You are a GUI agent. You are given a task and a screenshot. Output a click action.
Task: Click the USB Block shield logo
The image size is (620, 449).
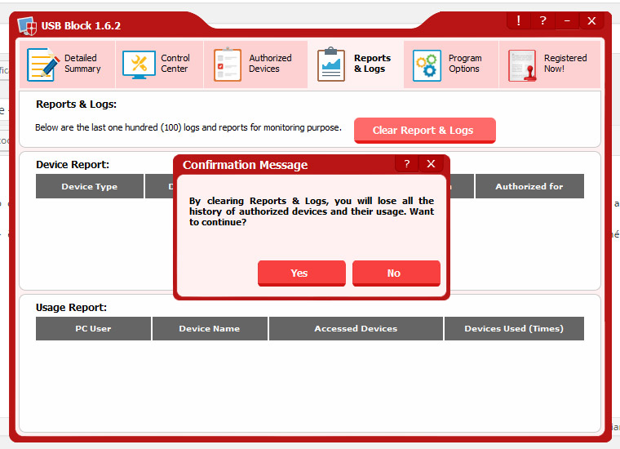pos(27,25)
